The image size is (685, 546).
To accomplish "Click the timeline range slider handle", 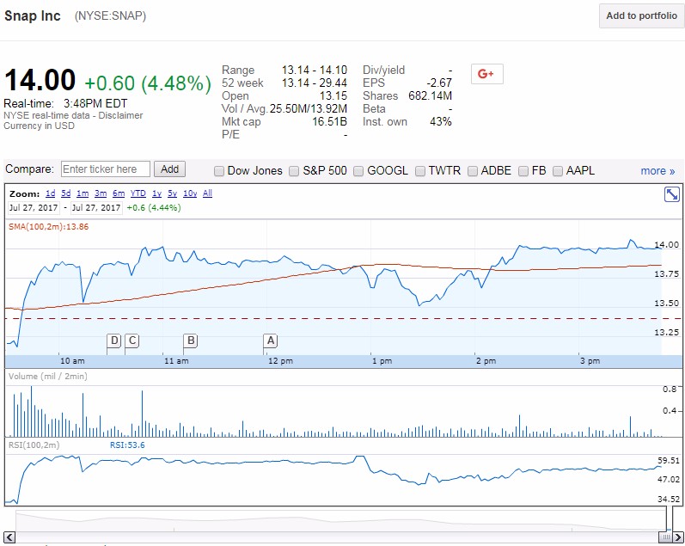I will click(664, 537).
